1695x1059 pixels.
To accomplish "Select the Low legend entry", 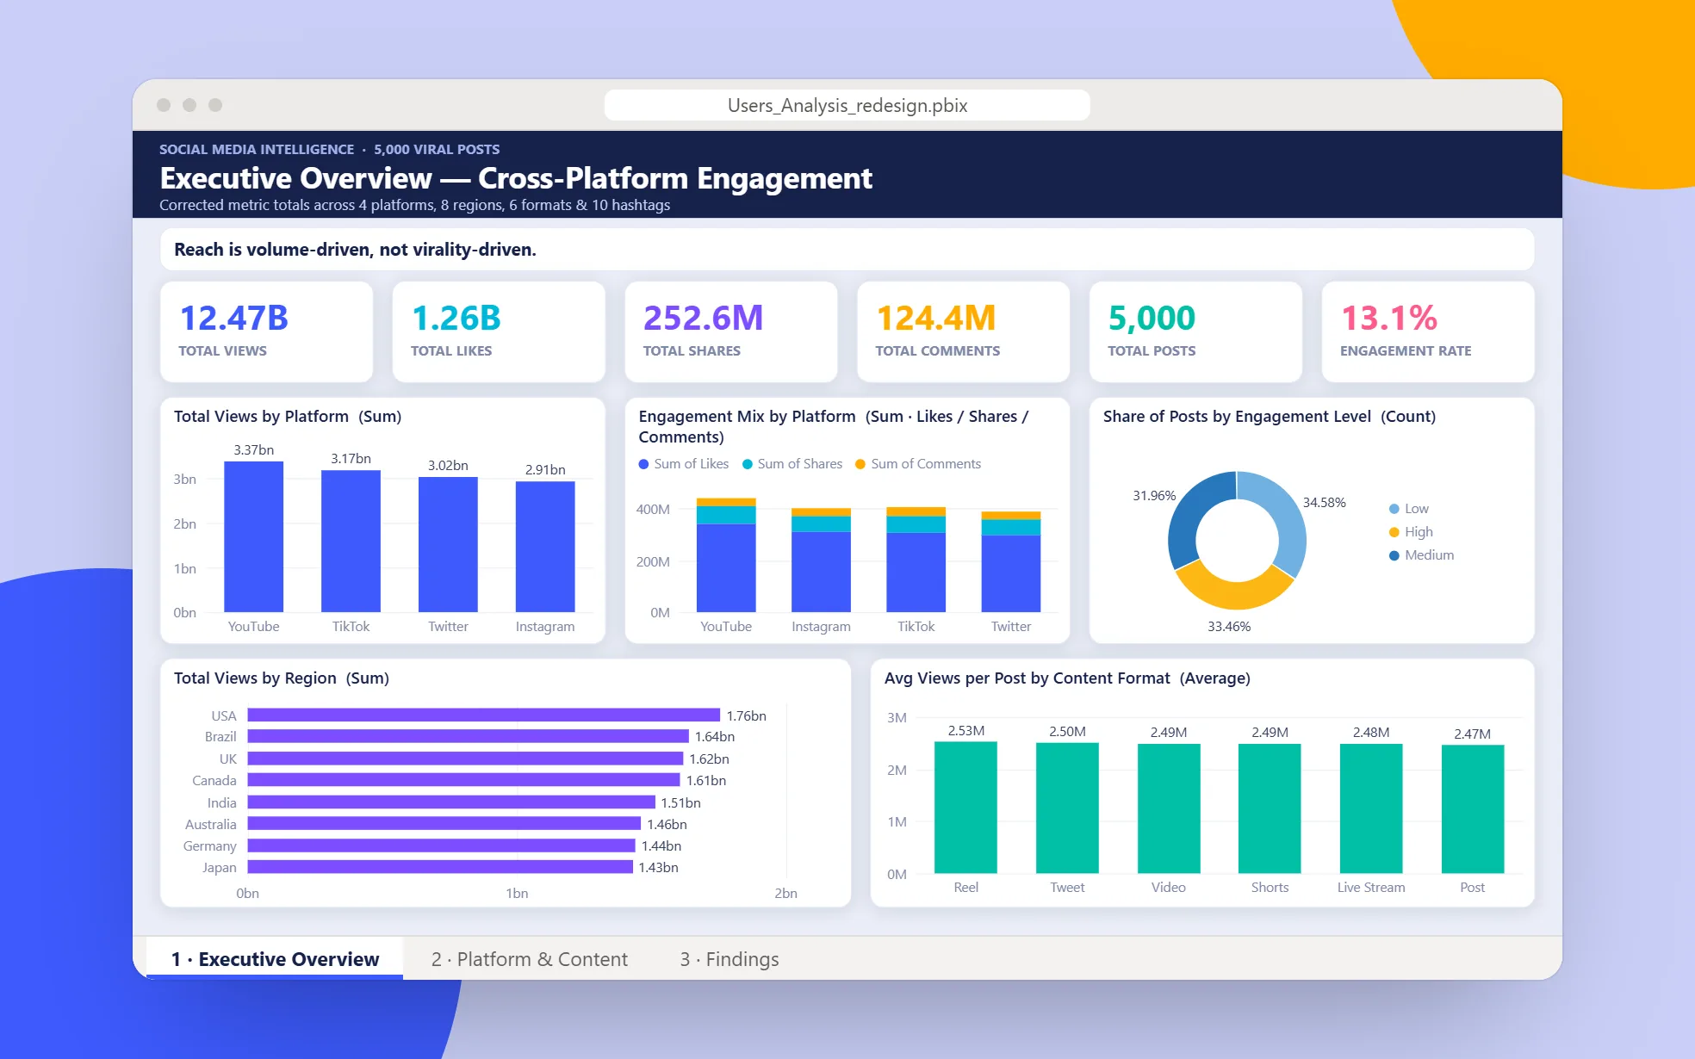I will (x=1409, y=509).
